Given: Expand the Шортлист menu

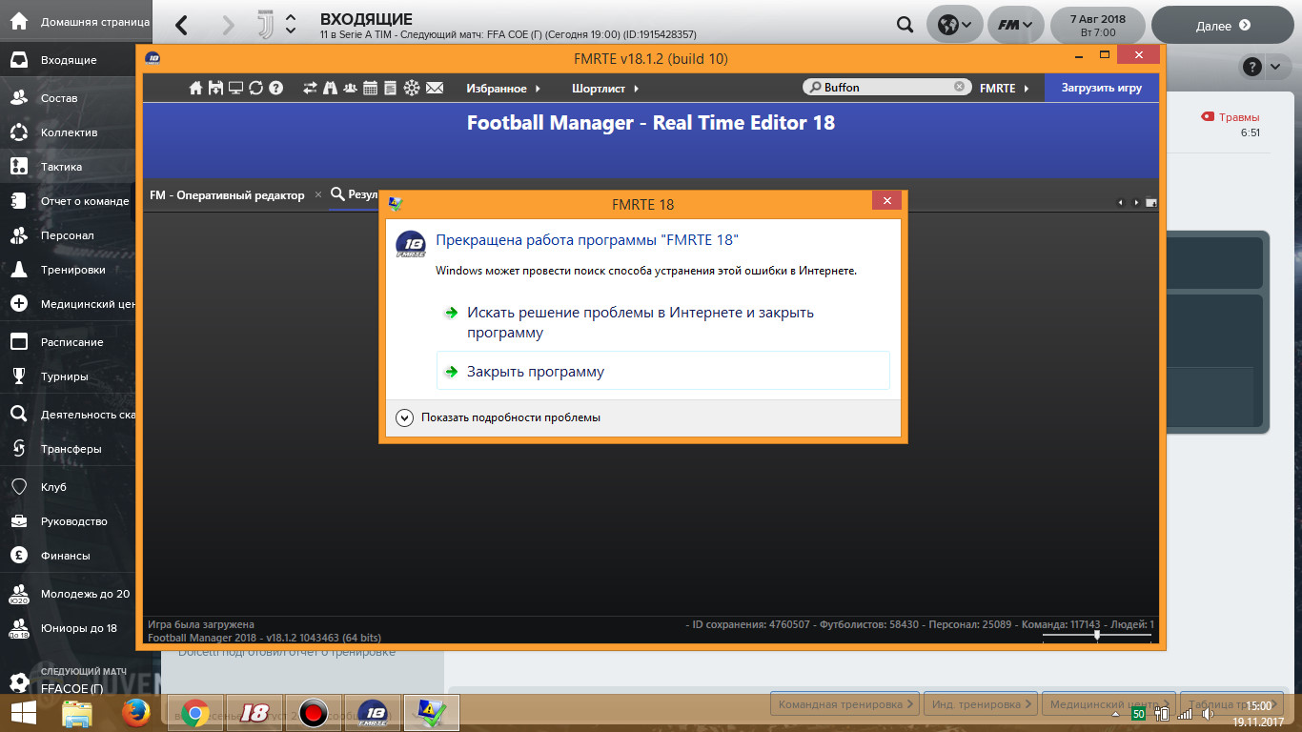Looking at the screenshot, I should 605,88.
